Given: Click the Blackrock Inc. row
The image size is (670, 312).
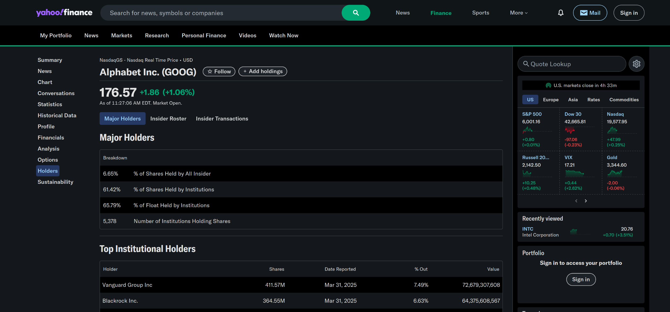Looking at the screenshot, I should click(301, 301).
